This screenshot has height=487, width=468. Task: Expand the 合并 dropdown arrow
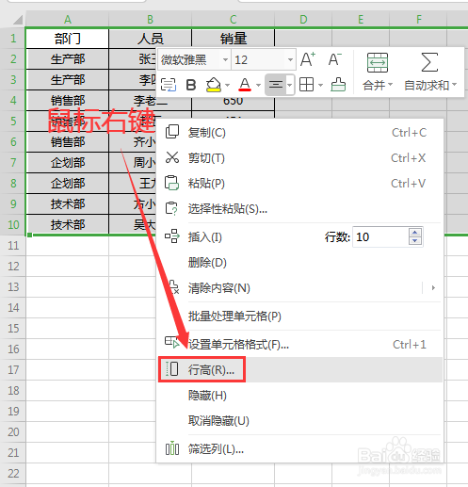tap(390, 85)
